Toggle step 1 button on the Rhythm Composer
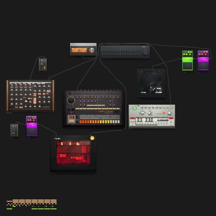The width and height of the screenshot is (216, 216). [x=80, y=121]
